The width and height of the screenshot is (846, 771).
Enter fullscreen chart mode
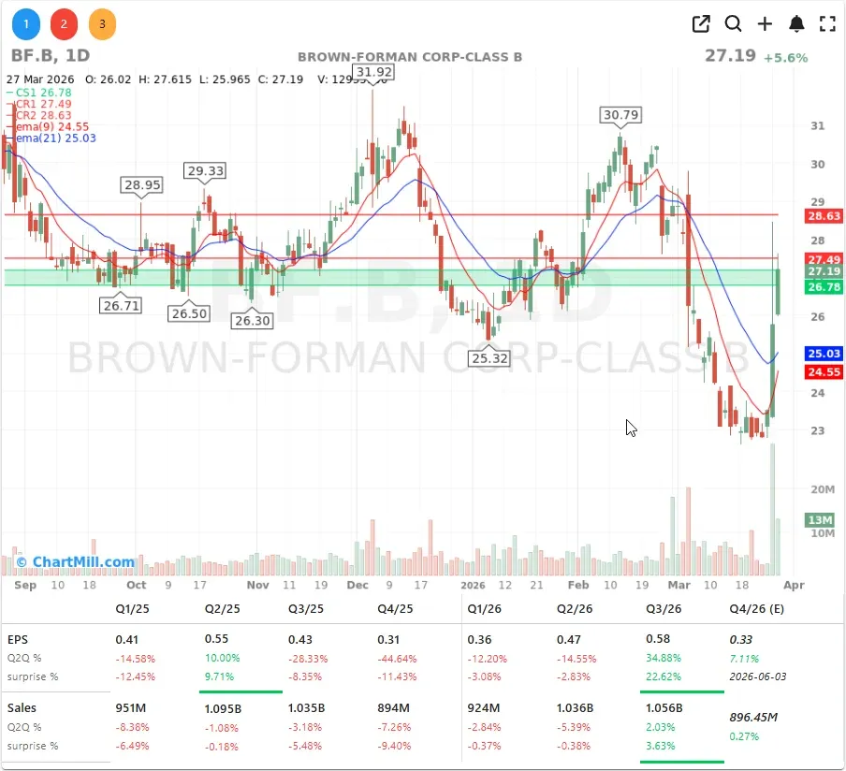(827, 23)
